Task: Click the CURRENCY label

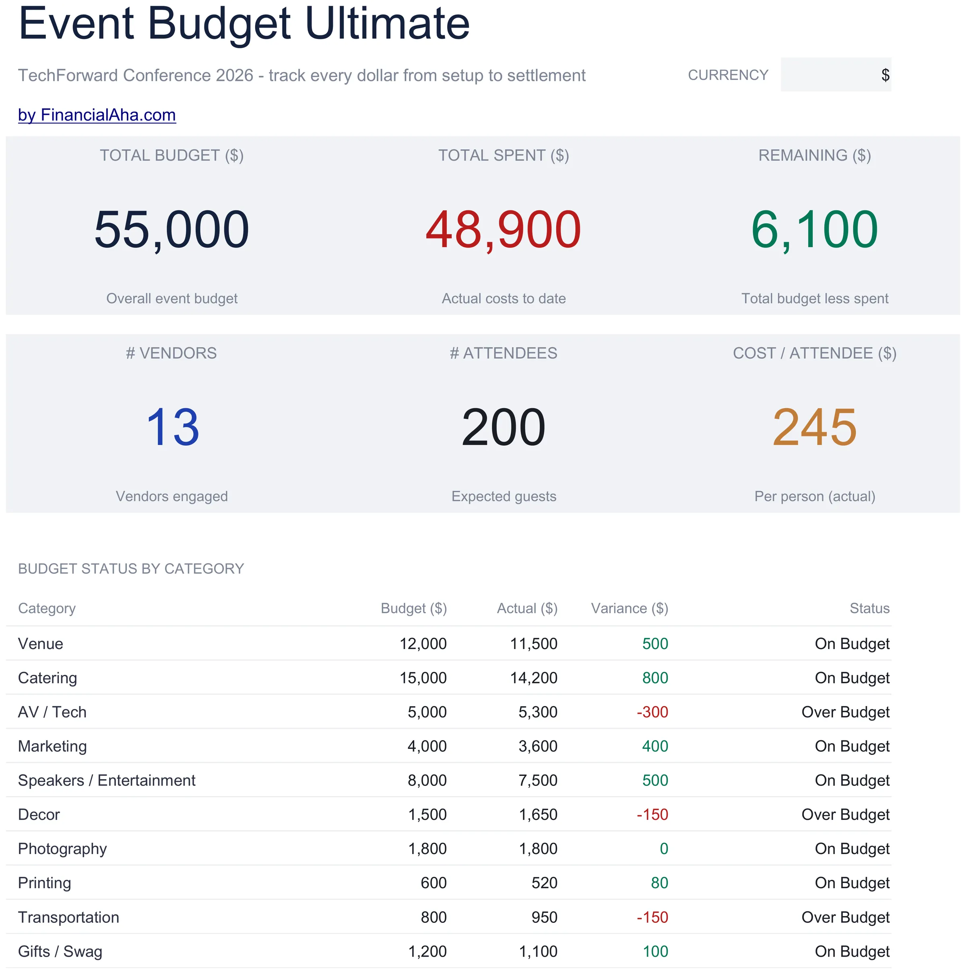Action: point(728,75)
